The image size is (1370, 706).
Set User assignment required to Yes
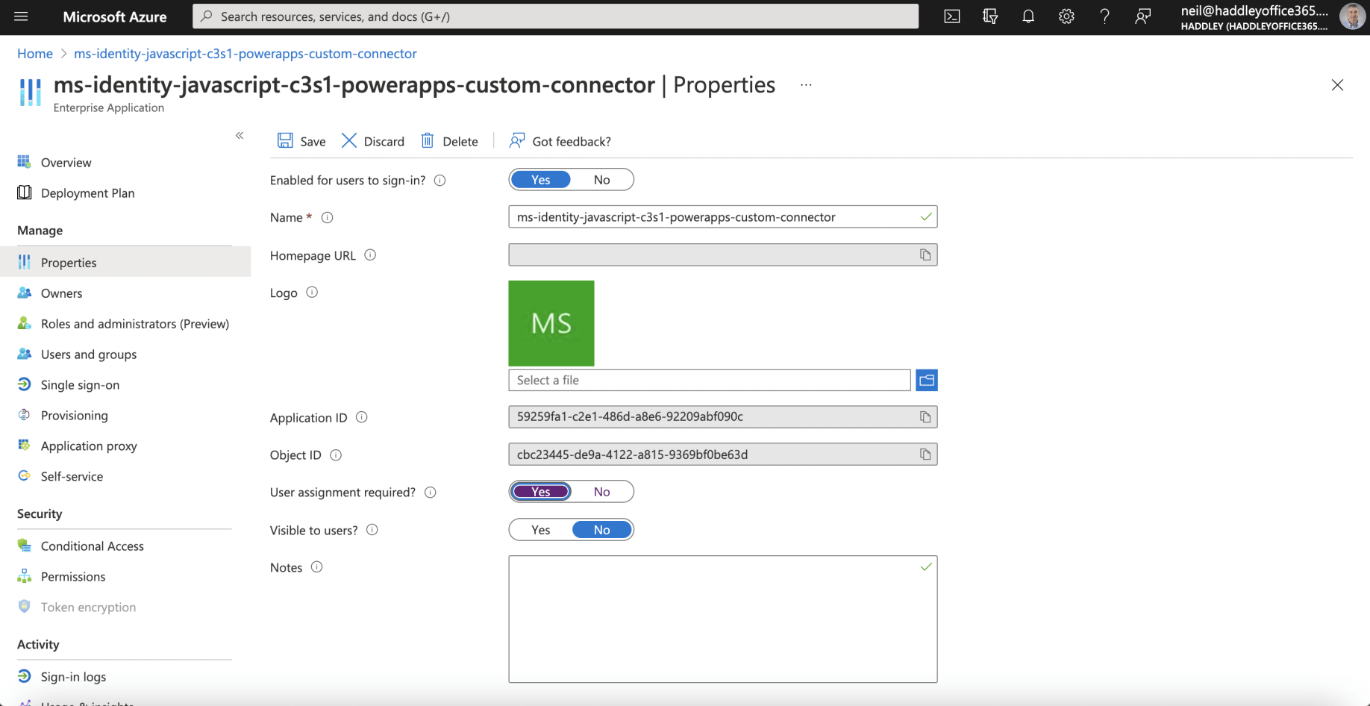[x=541, y=492]
